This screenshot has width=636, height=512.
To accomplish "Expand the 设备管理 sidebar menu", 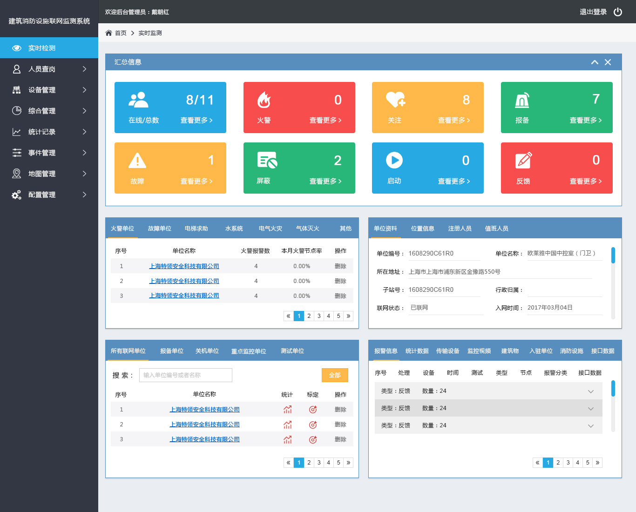I will (49, 90).
